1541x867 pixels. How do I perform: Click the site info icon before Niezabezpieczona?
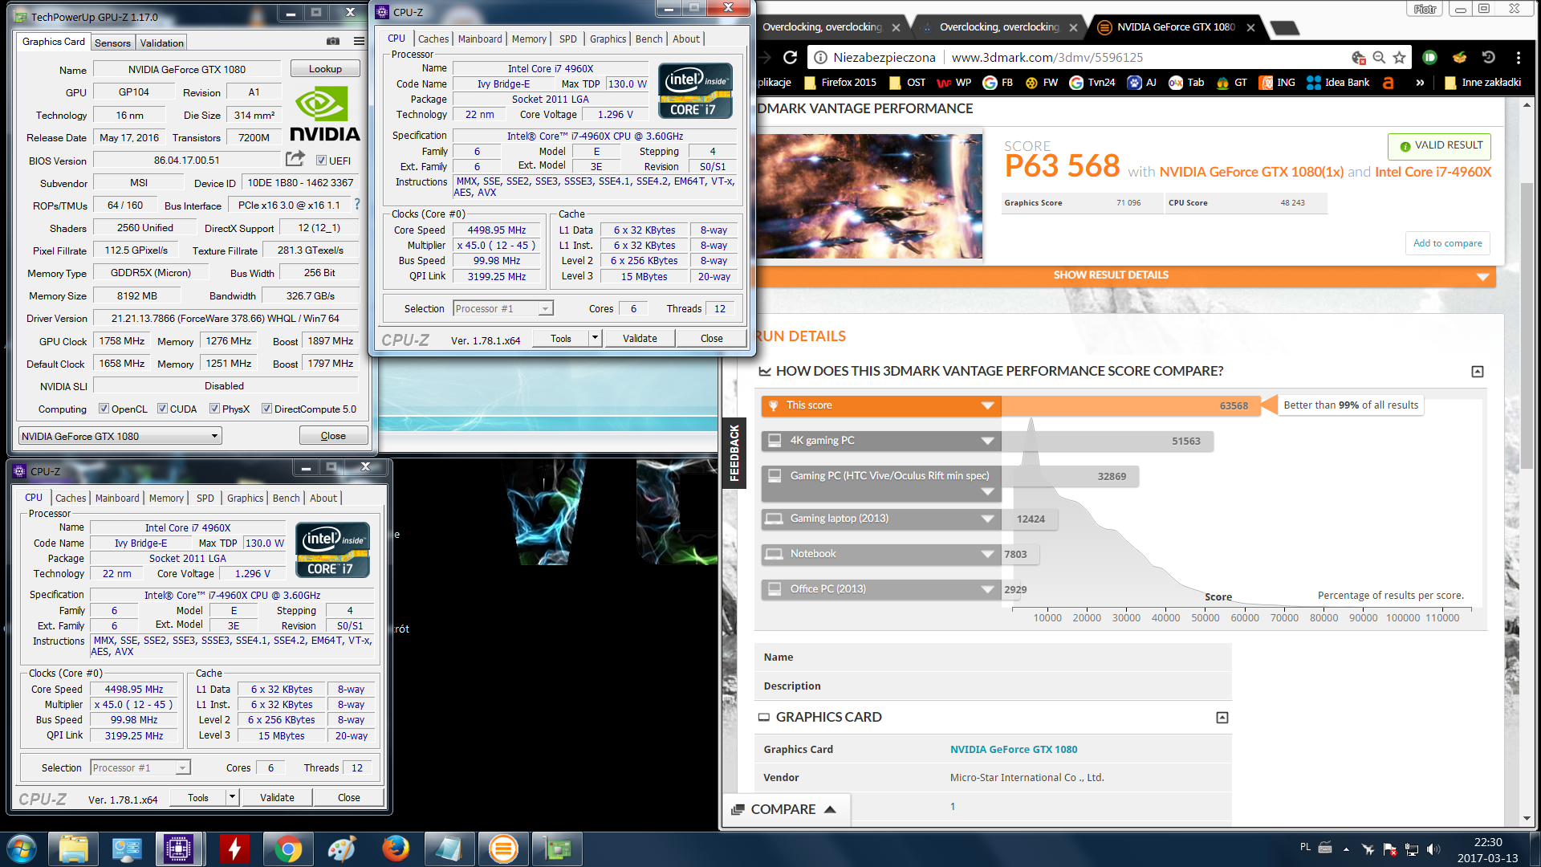click(820, 57)
